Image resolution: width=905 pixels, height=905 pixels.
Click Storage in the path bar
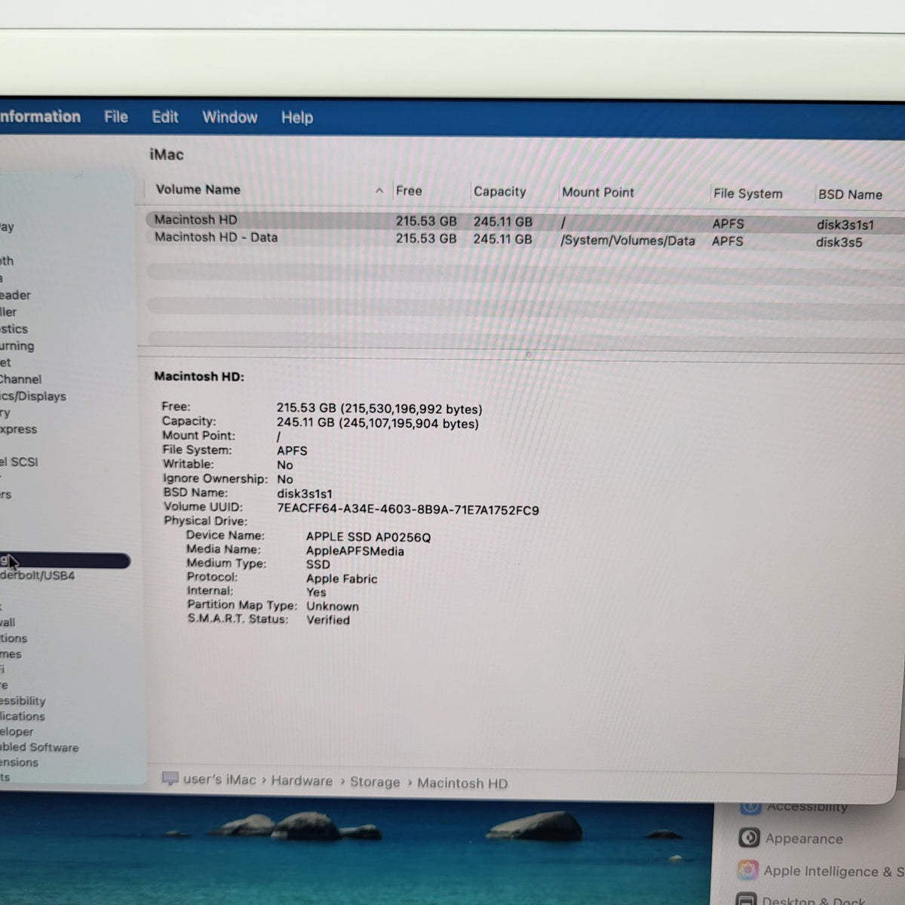point(375,782)
